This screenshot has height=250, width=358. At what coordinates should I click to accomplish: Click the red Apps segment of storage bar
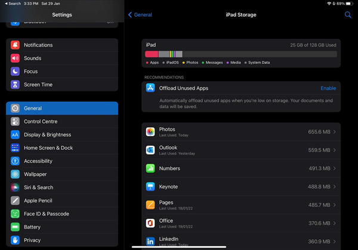pos(152,54)
